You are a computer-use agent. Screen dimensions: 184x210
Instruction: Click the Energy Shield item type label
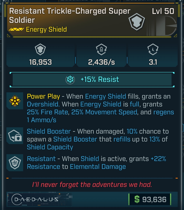pyautogui.click(x=46, y=29)
